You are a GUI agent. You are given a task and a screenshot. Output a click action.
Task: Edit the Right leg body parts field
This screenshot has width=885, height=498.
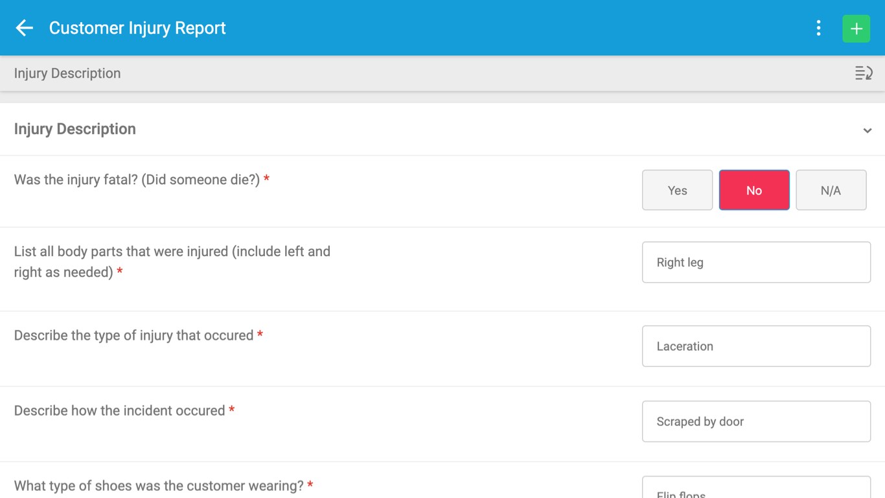(755, 262)
